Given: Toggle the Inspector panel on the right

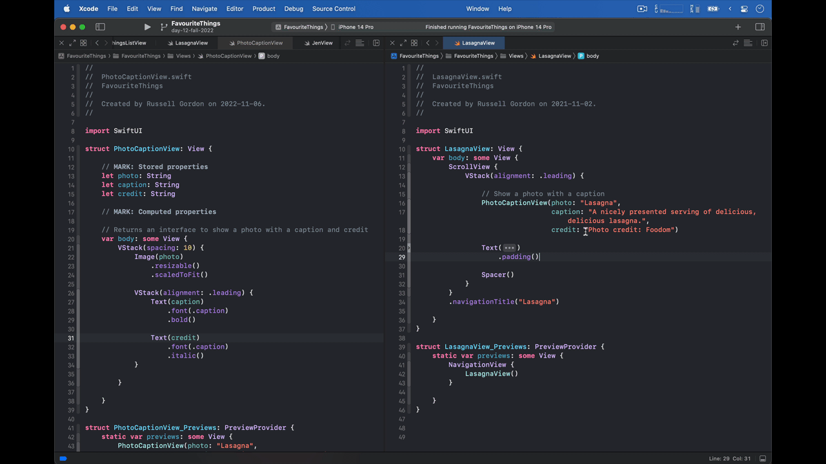Looking at the screenshot, I should (x=760, y=27).
